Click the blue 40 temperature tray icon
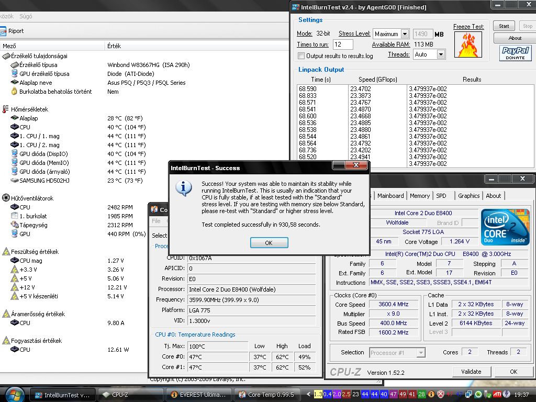Screen dimensions: 536x402 (384, 394)
